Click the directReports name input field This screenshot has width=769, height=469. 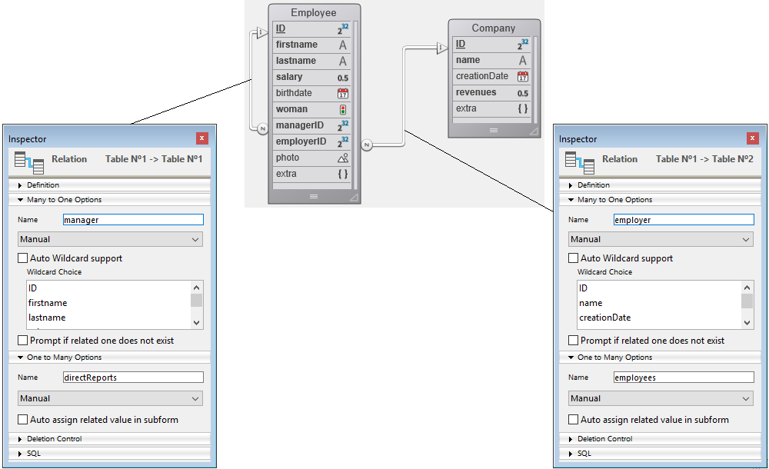tap(133, 378)
